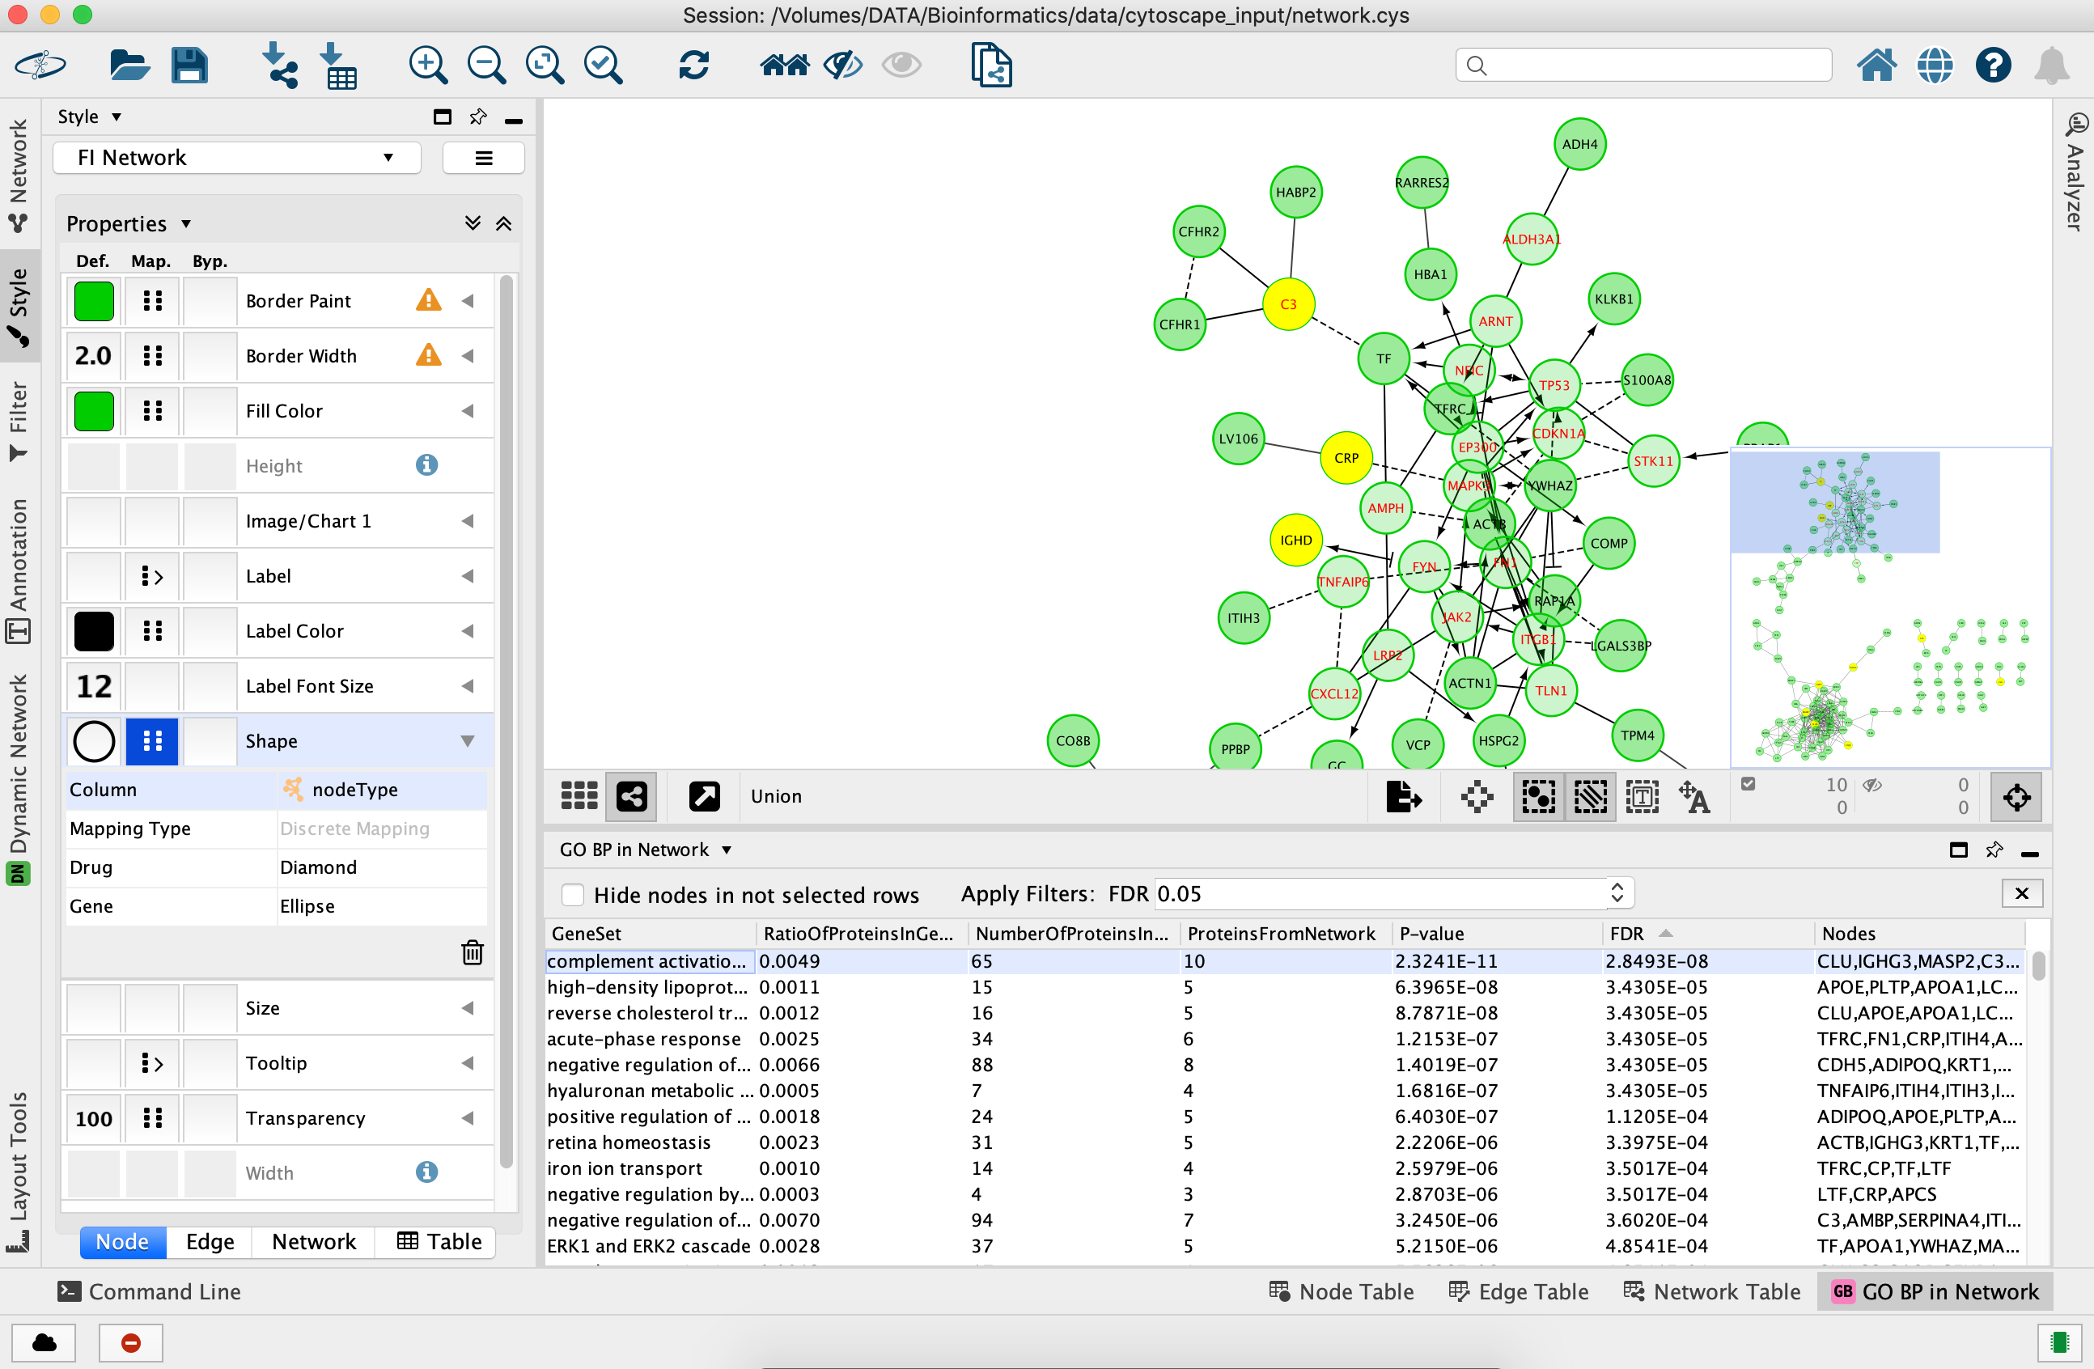Zoom out of the network view
Screen dimensions: 2094x1369
485,65
